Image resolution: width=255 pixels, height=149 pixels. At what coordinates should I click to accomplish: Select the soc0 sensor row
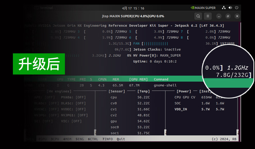(130, 127)
